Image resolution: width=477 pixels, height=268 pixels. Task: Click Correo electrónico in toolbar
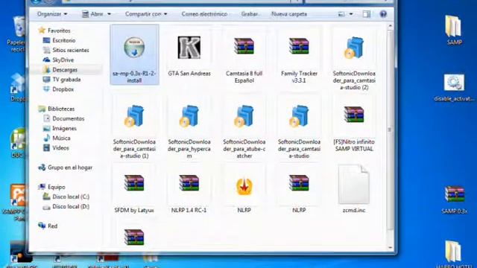pos(204,14)
